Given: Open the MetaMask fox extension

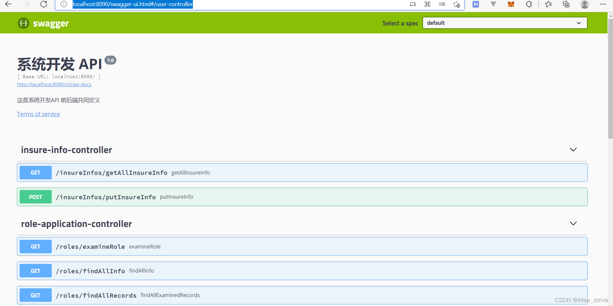Looking at the screenshot, I should (x=511, y=4).
